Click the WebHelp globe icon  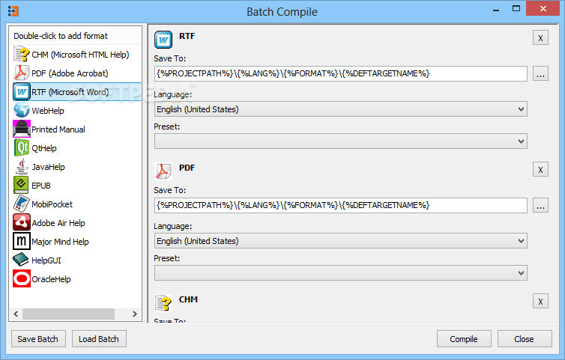tap(22, 111)
